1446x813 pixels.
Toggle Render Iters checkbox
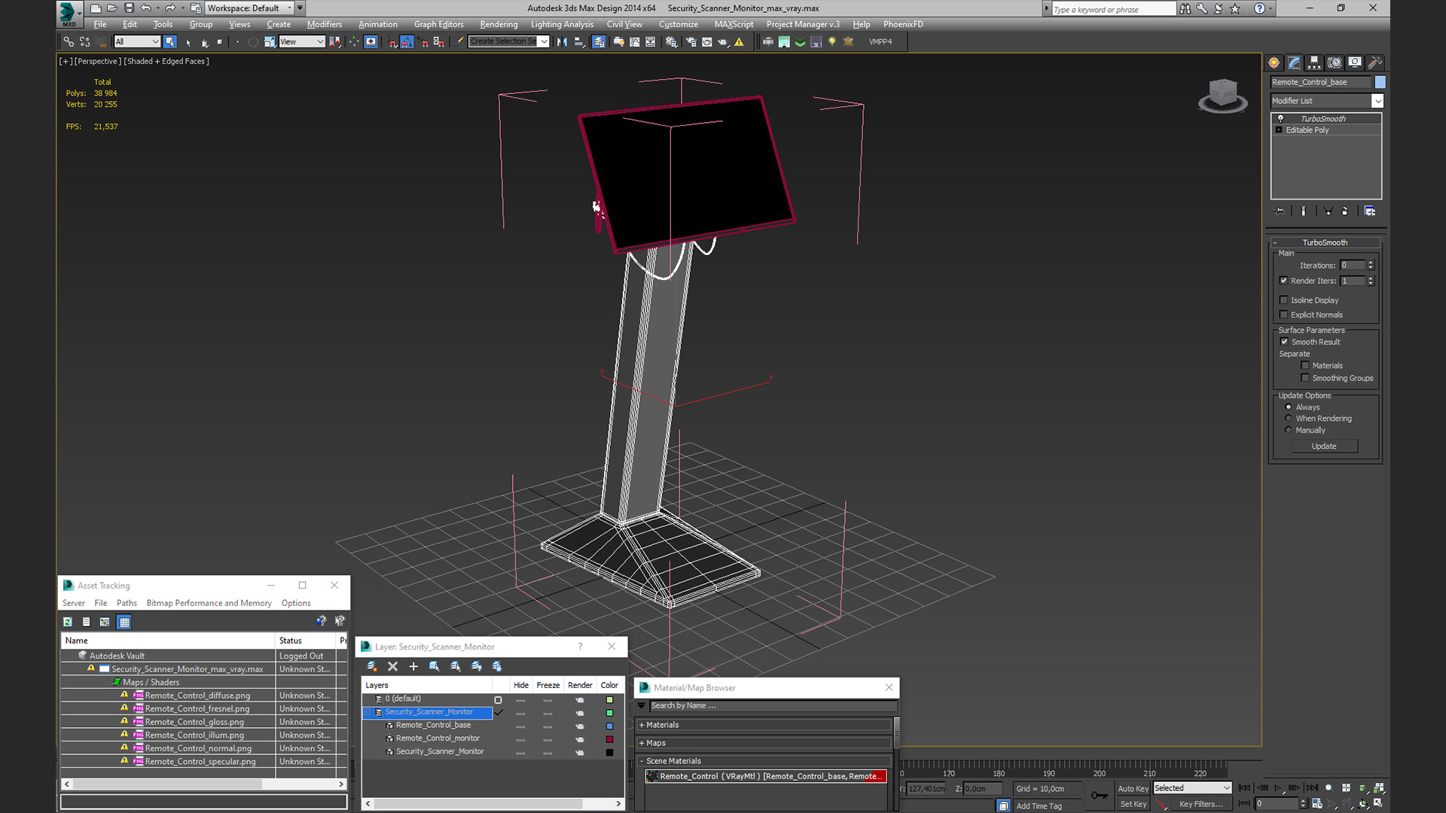tap(1284, 281)
